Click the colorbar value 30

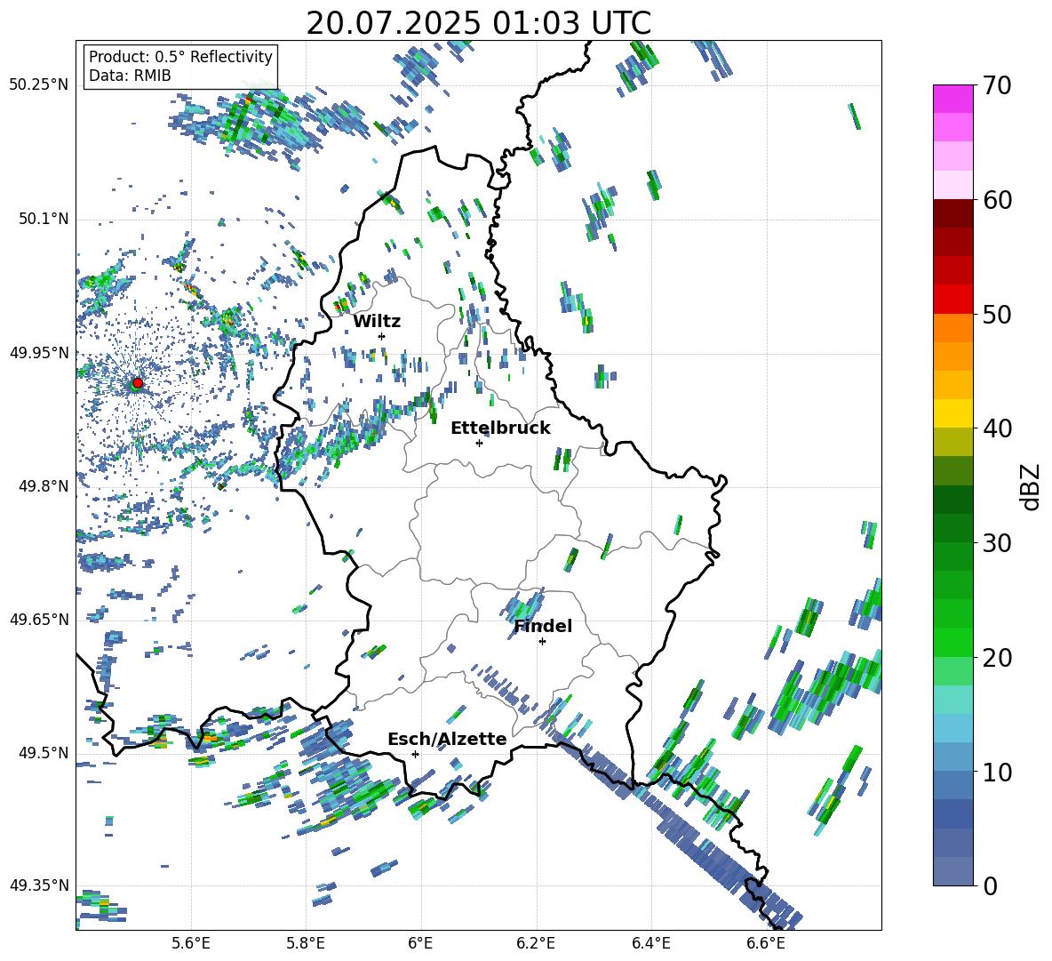coord(997,543)
